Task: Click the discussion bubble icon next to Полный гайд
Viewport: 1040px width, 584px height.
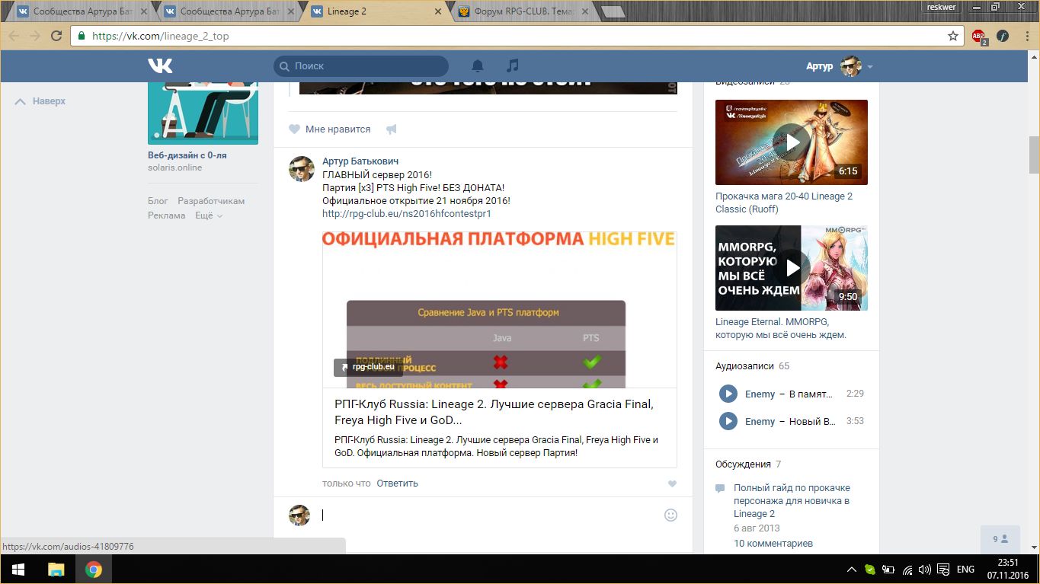Action: pos(720,489)
